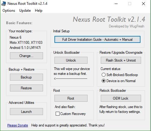Click 'After flashing stock, use this to' text

121,107
